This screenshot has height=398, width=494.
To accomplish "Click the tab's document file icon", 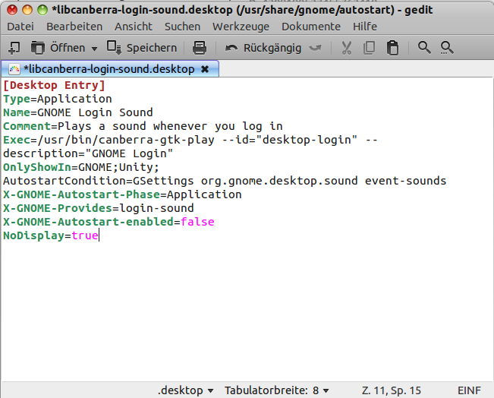I will click(14, 69).
